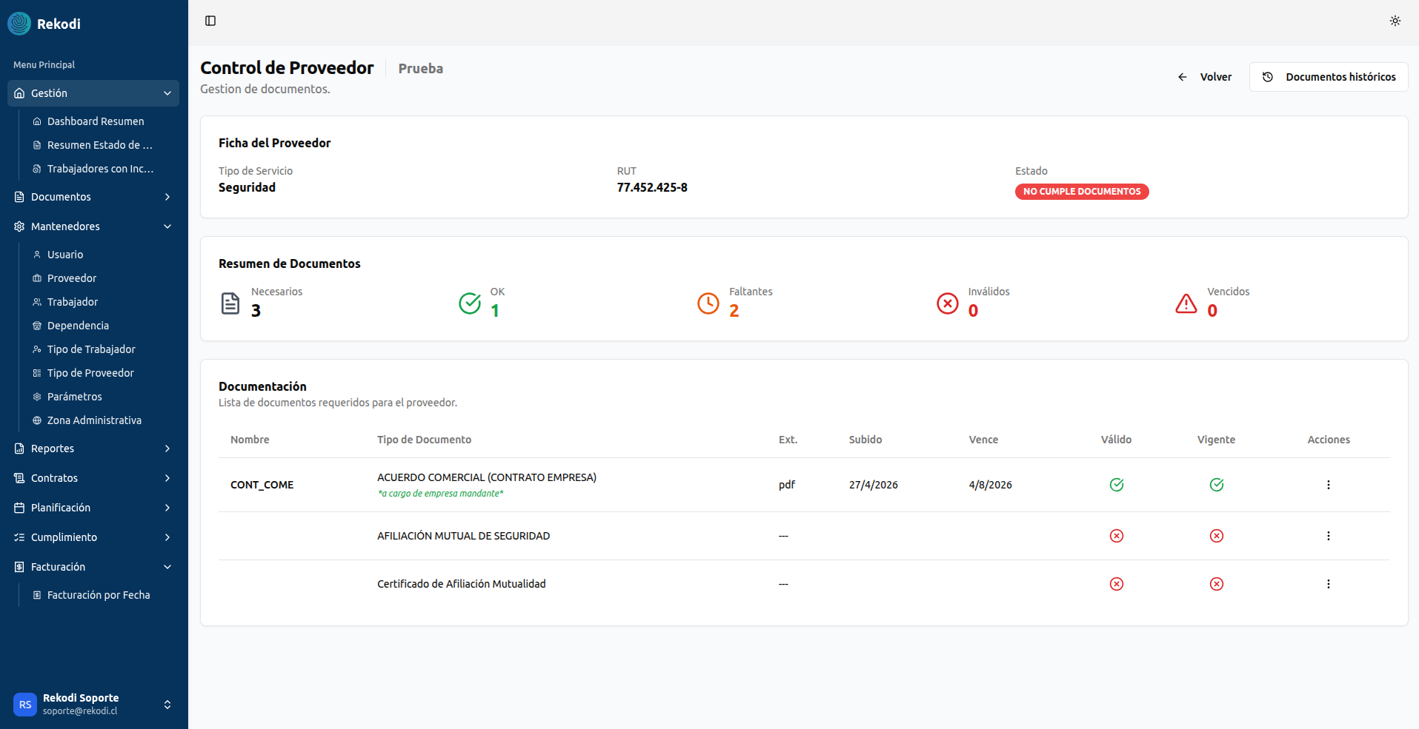Image resolution: width=1419 pixels, height=729 pixels.
Task: Expand the Reportes menu chevron
Action: (x=167, y=449)
